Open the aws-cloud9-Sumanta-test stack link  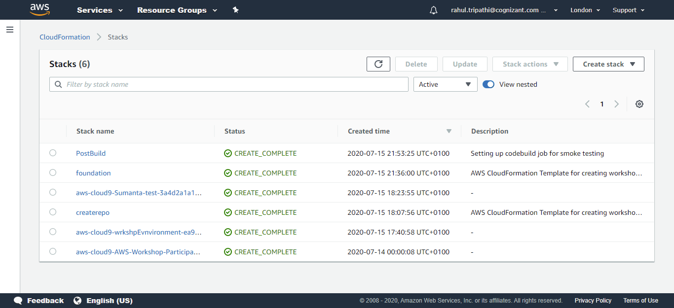pyautogui.click(x=139, y=193)
